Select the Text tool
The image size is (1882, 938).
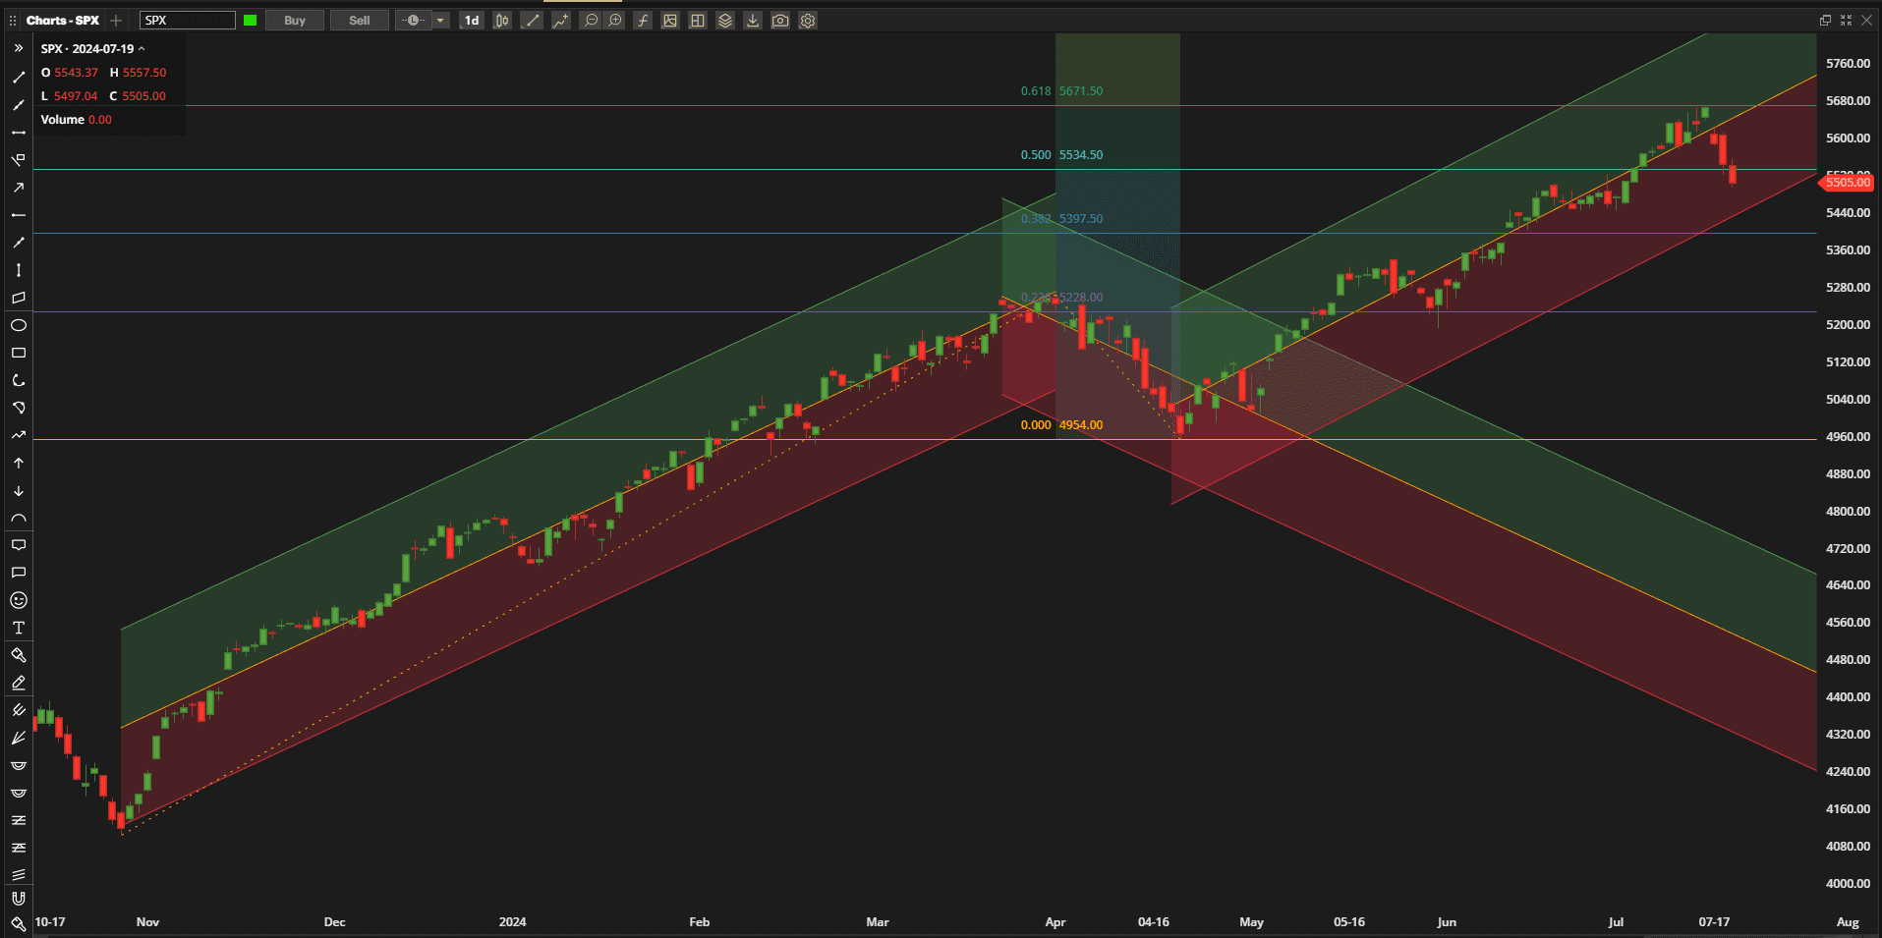[x=18, y=628]
